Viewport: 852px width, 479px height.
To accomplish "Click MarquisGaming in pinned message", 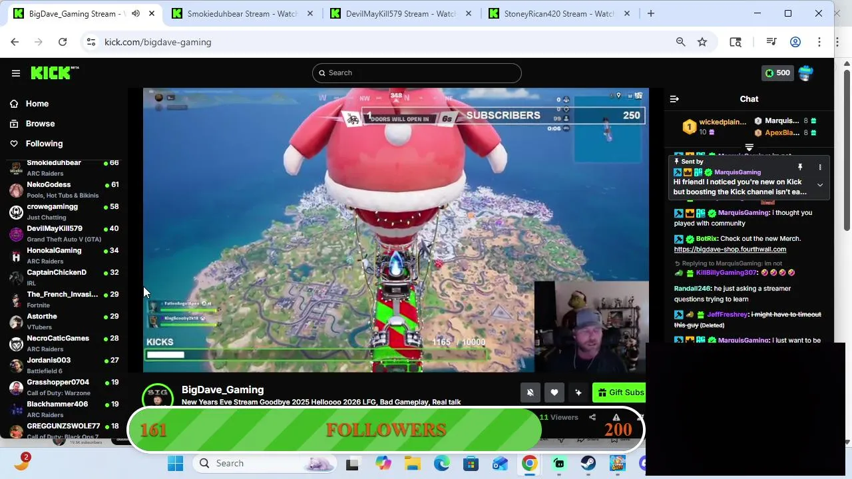I will (737, 172).
